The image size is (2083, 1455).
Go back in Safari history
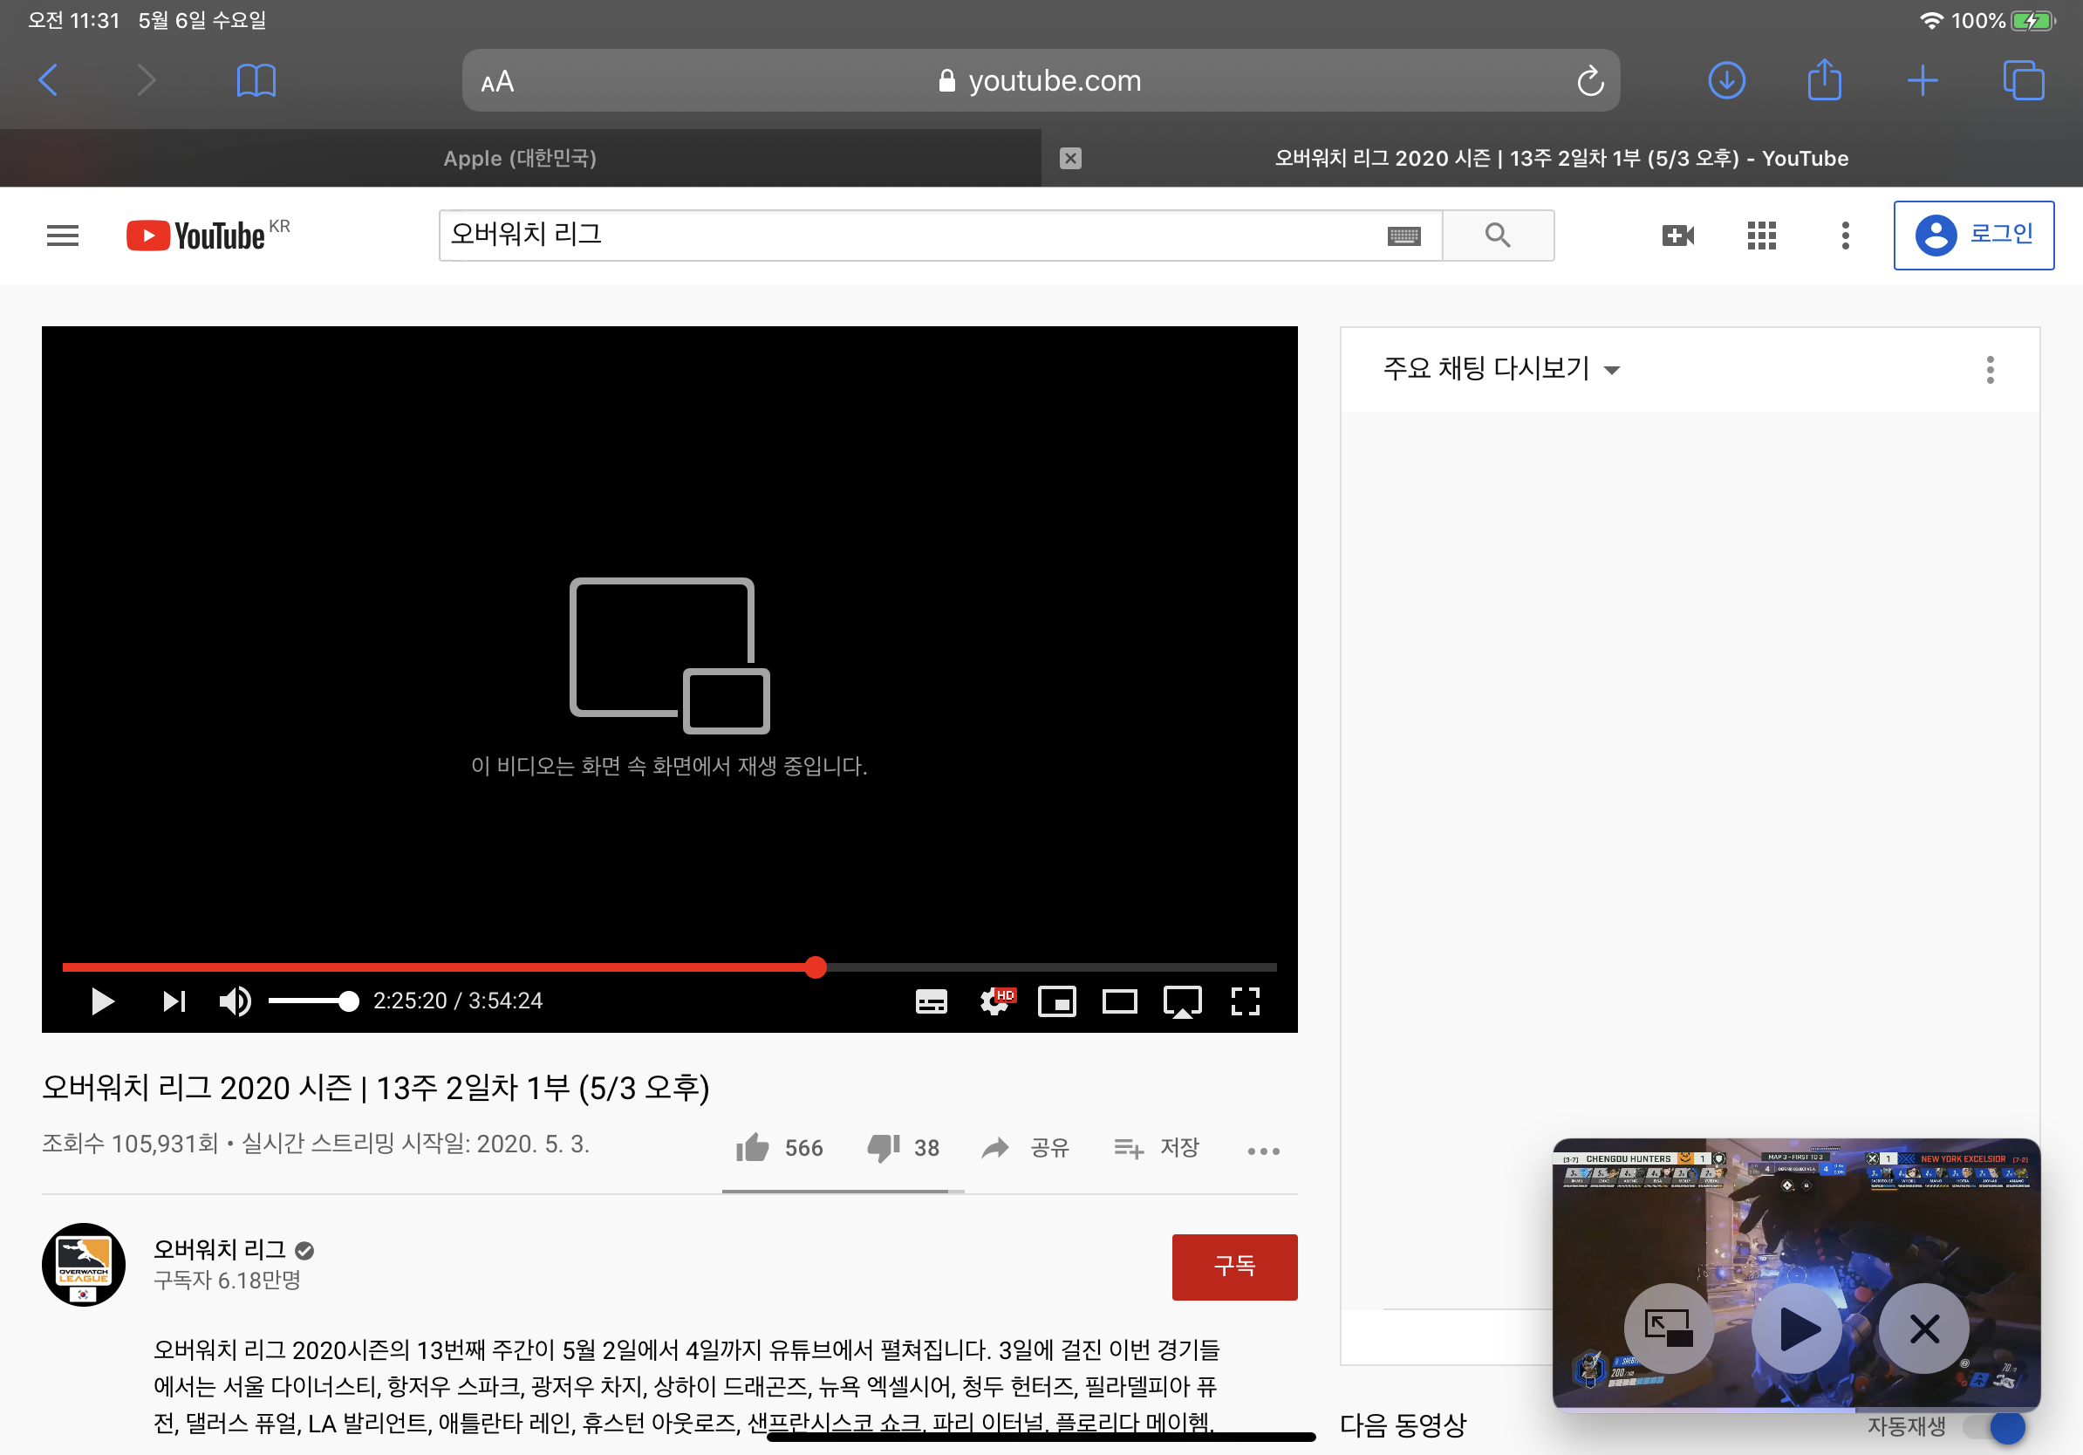pos(49,81)
